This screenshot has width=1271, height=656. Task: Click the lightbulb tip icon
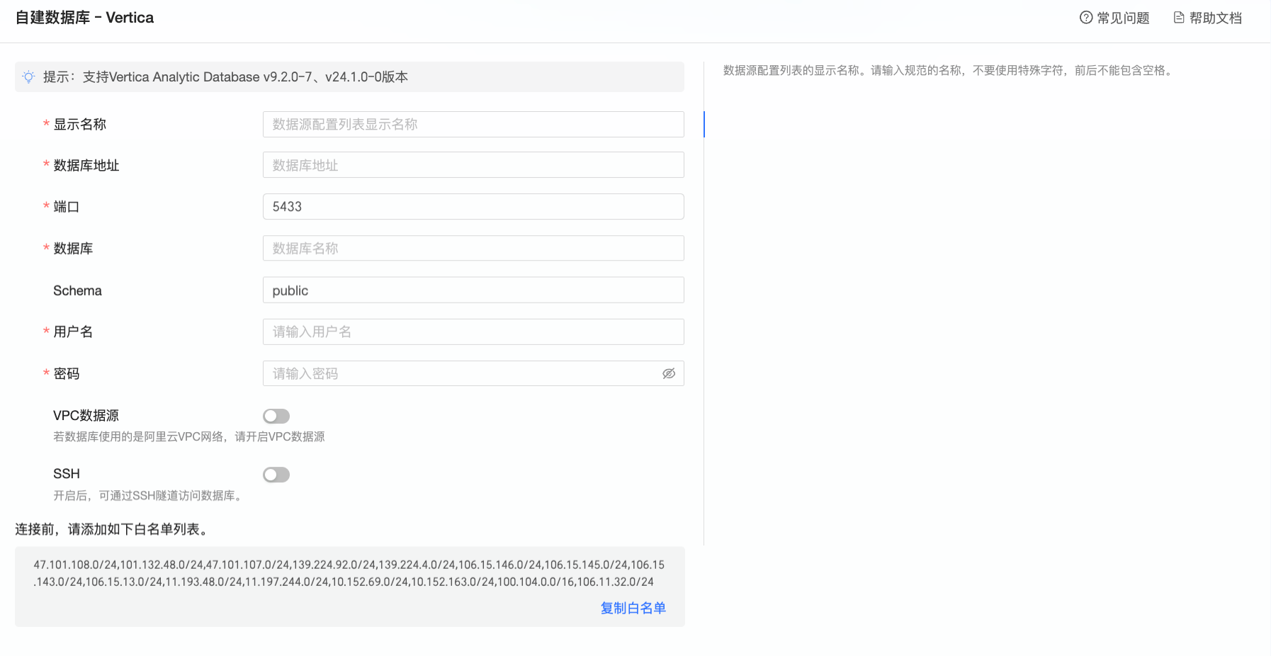pyautogui.click(x=28, y=77)
